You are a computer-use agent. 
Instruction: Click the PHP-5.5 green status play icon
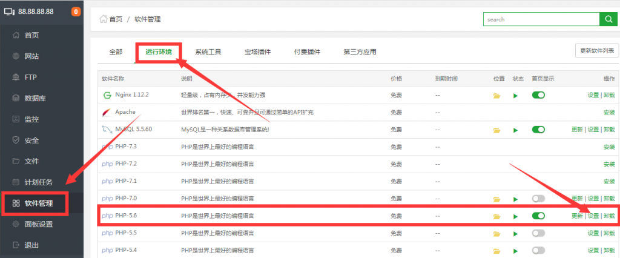tap(516, 234)
